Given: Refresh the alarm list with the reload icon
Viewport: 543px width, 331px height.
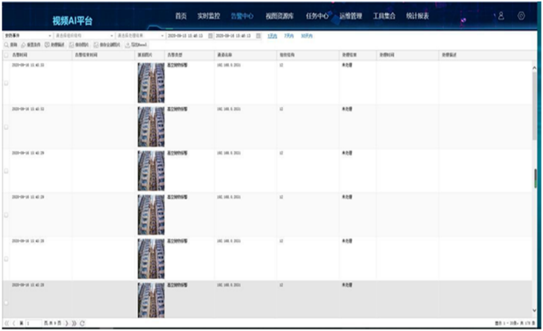Looking at the screenshot, I should (82, 323).
